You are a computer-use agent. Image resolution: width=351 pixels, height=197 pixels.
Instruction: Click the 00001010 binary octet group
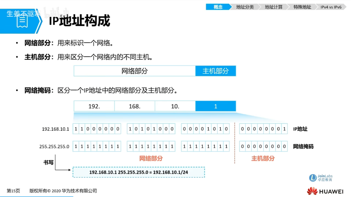pos(205,129)
